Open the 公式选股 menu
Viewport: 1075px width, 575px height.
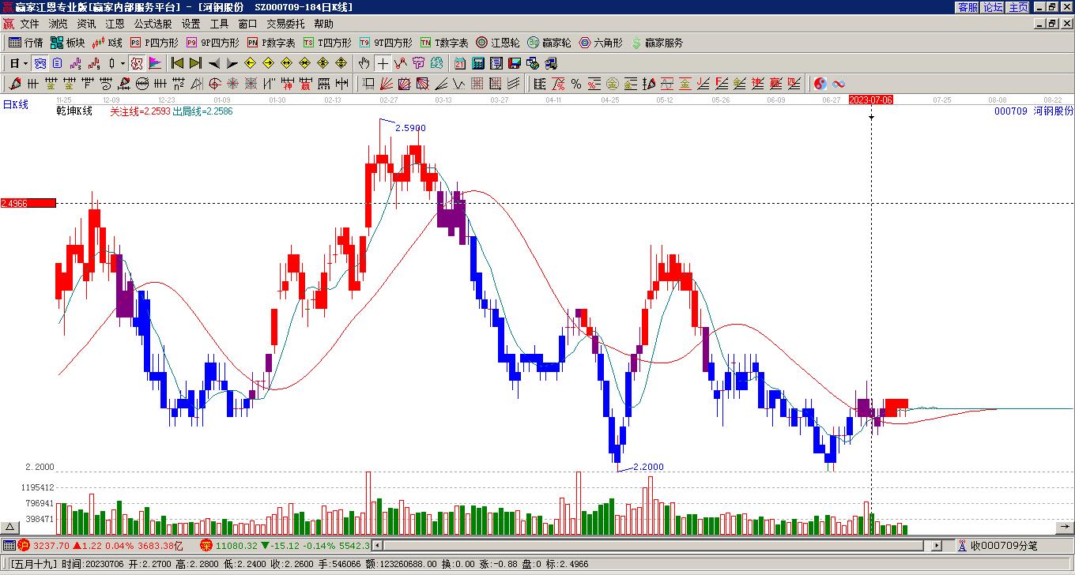click(x=153, y=24)
